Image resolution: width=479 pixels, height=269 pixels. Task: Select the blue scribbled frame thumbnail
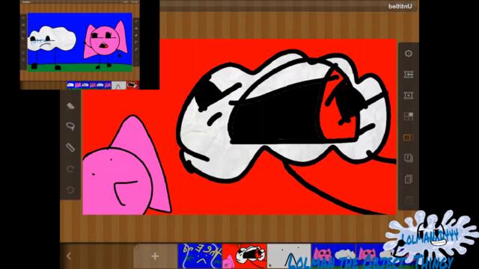(x=200, y=256)
